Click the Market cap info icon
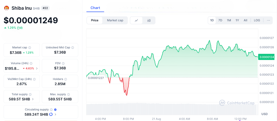Image resolution: width=277 pixels, height=121 pixels. [x=30, y=48]
